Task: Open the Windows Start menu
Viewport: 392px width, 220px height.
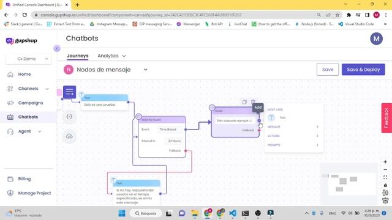Action: (122, 213)
